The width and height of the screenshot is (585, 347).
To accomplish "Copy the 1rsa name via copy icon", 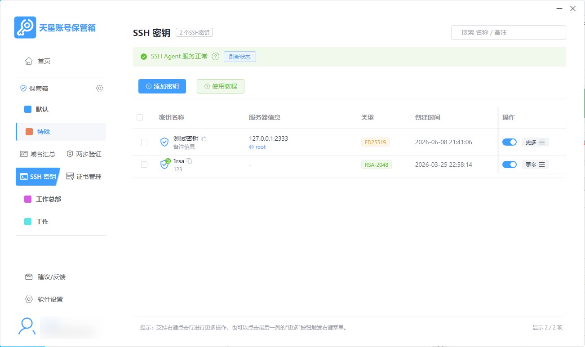I will pyautogui.click(x=189, y=161).
